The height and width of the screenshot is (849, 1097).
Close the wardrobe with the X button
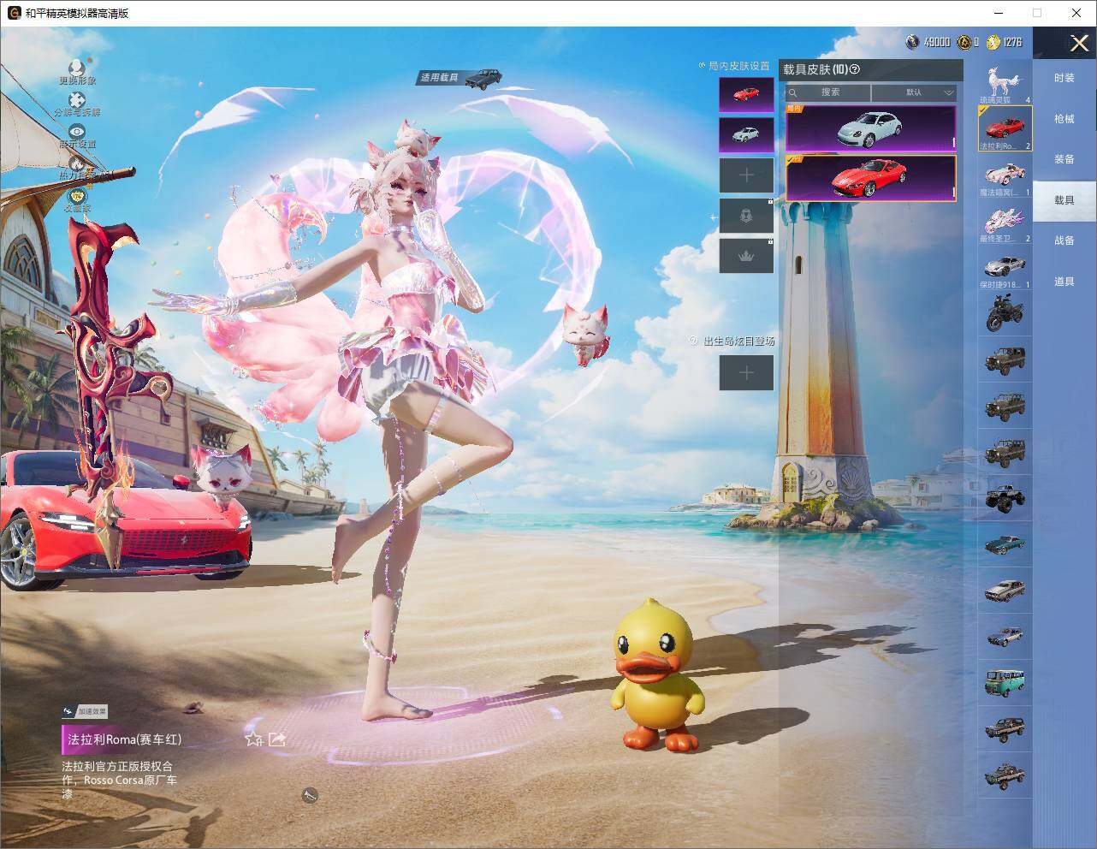(1079, 43)
